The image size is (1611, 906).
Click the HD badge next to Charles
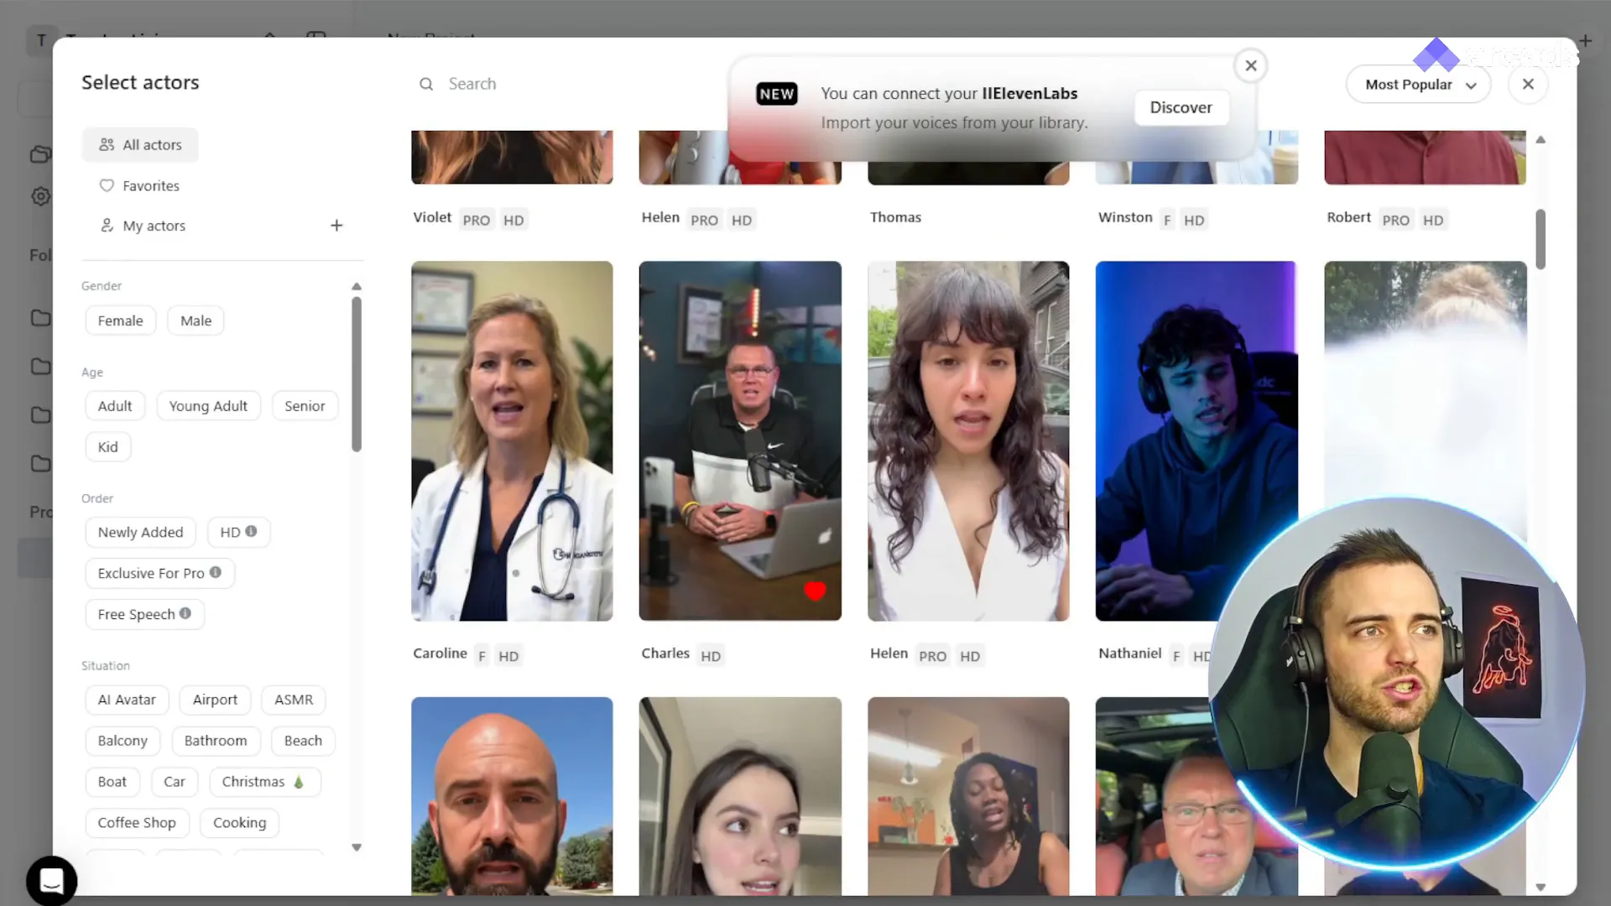tap(711, 656)
